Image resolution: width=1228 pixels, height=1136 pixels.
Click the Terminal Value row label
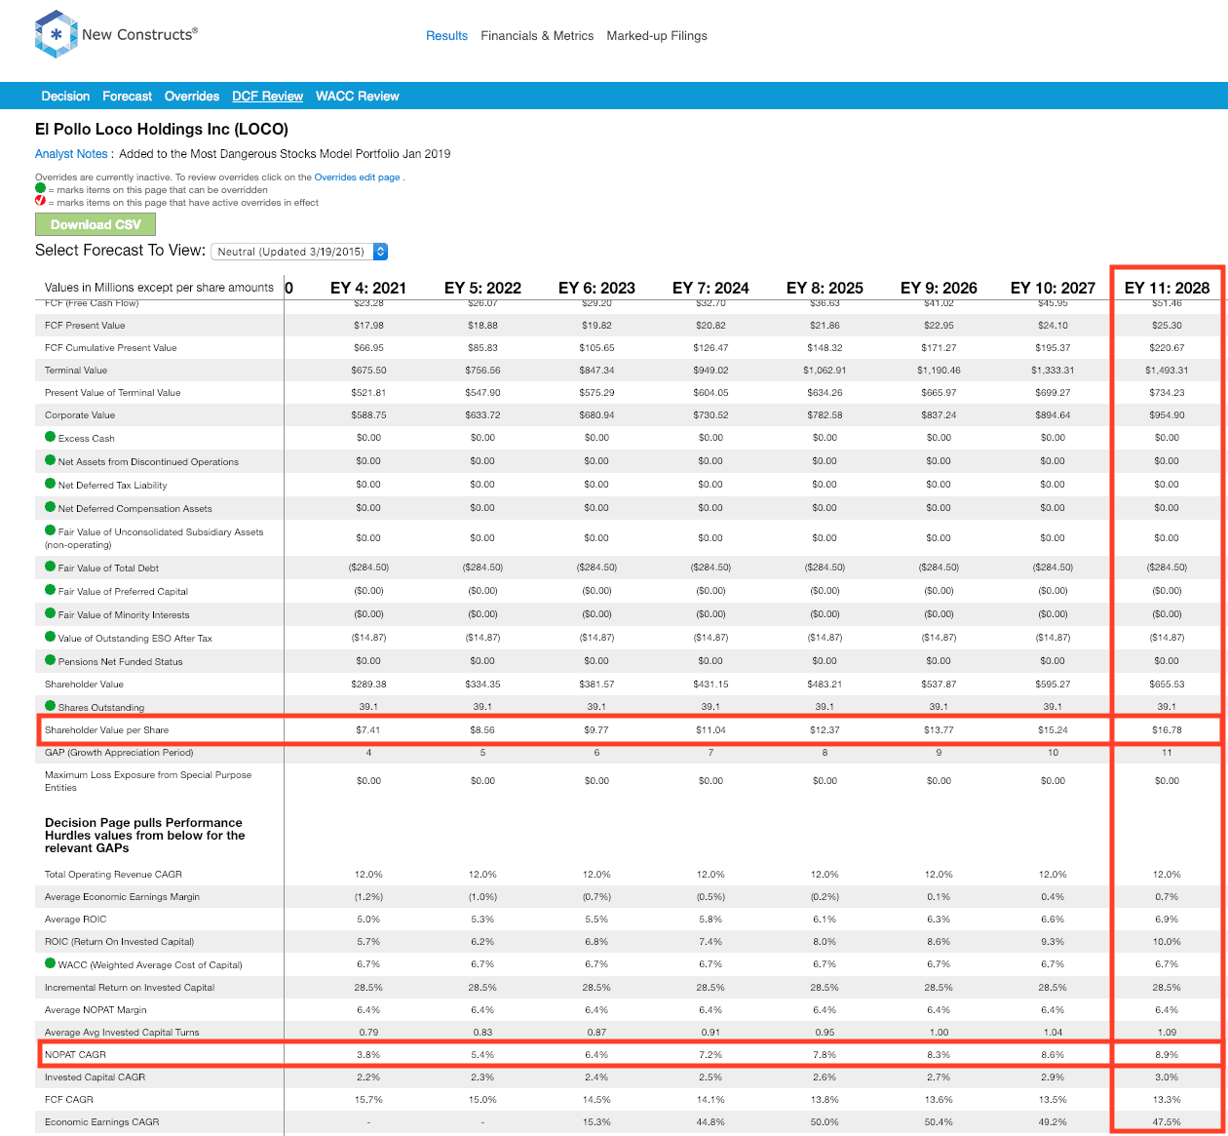[x=76, y=371]
